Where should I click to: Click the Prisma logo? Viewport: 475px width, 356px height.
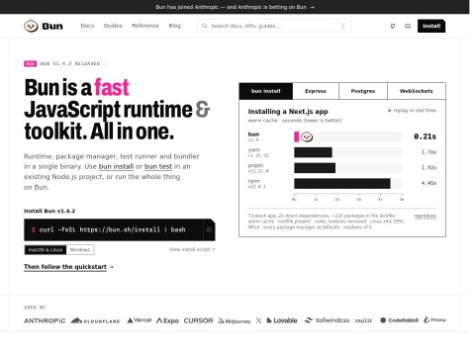(434, 319)
